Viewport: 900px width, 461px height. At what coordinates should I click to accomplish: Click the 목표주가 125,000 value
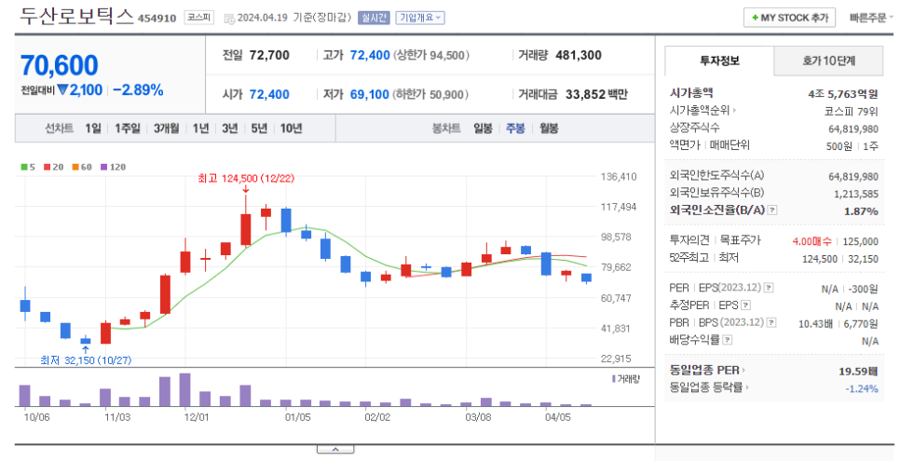tap(862, 242)
